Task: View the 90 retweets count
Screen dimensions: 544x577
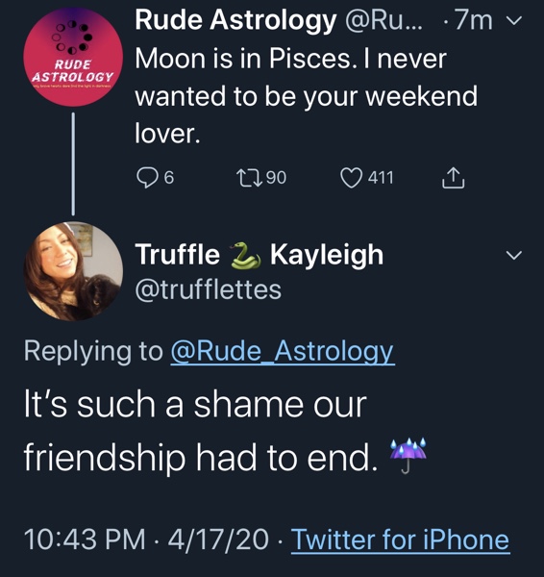Action: click(276, 178)
